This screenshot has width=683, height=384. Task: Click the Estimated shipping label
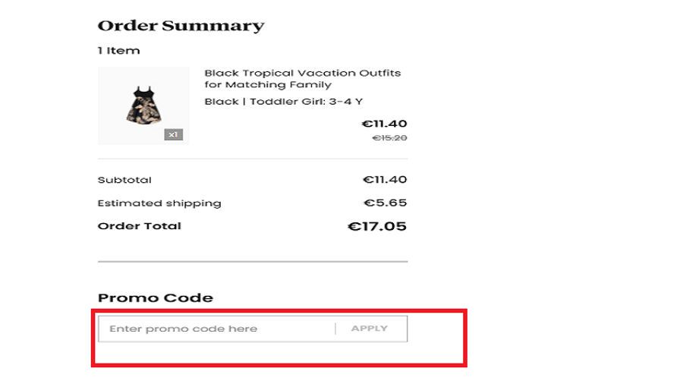pos(159,203)
